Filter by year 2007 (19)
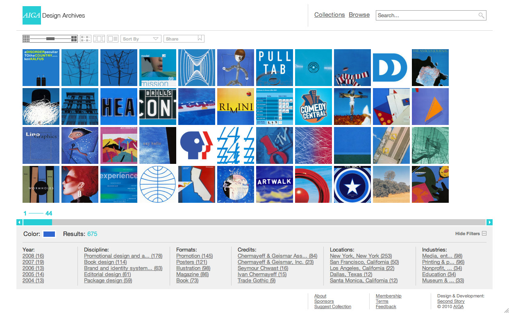 [x=33, y=262]
